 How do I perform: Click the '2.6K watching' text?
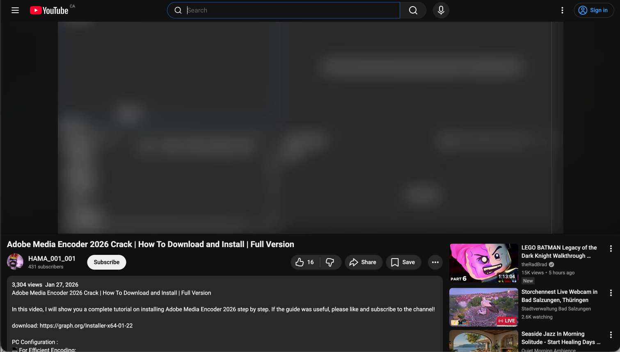537,317
